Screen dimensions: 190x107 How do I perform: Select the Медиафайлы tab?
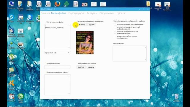58,13
